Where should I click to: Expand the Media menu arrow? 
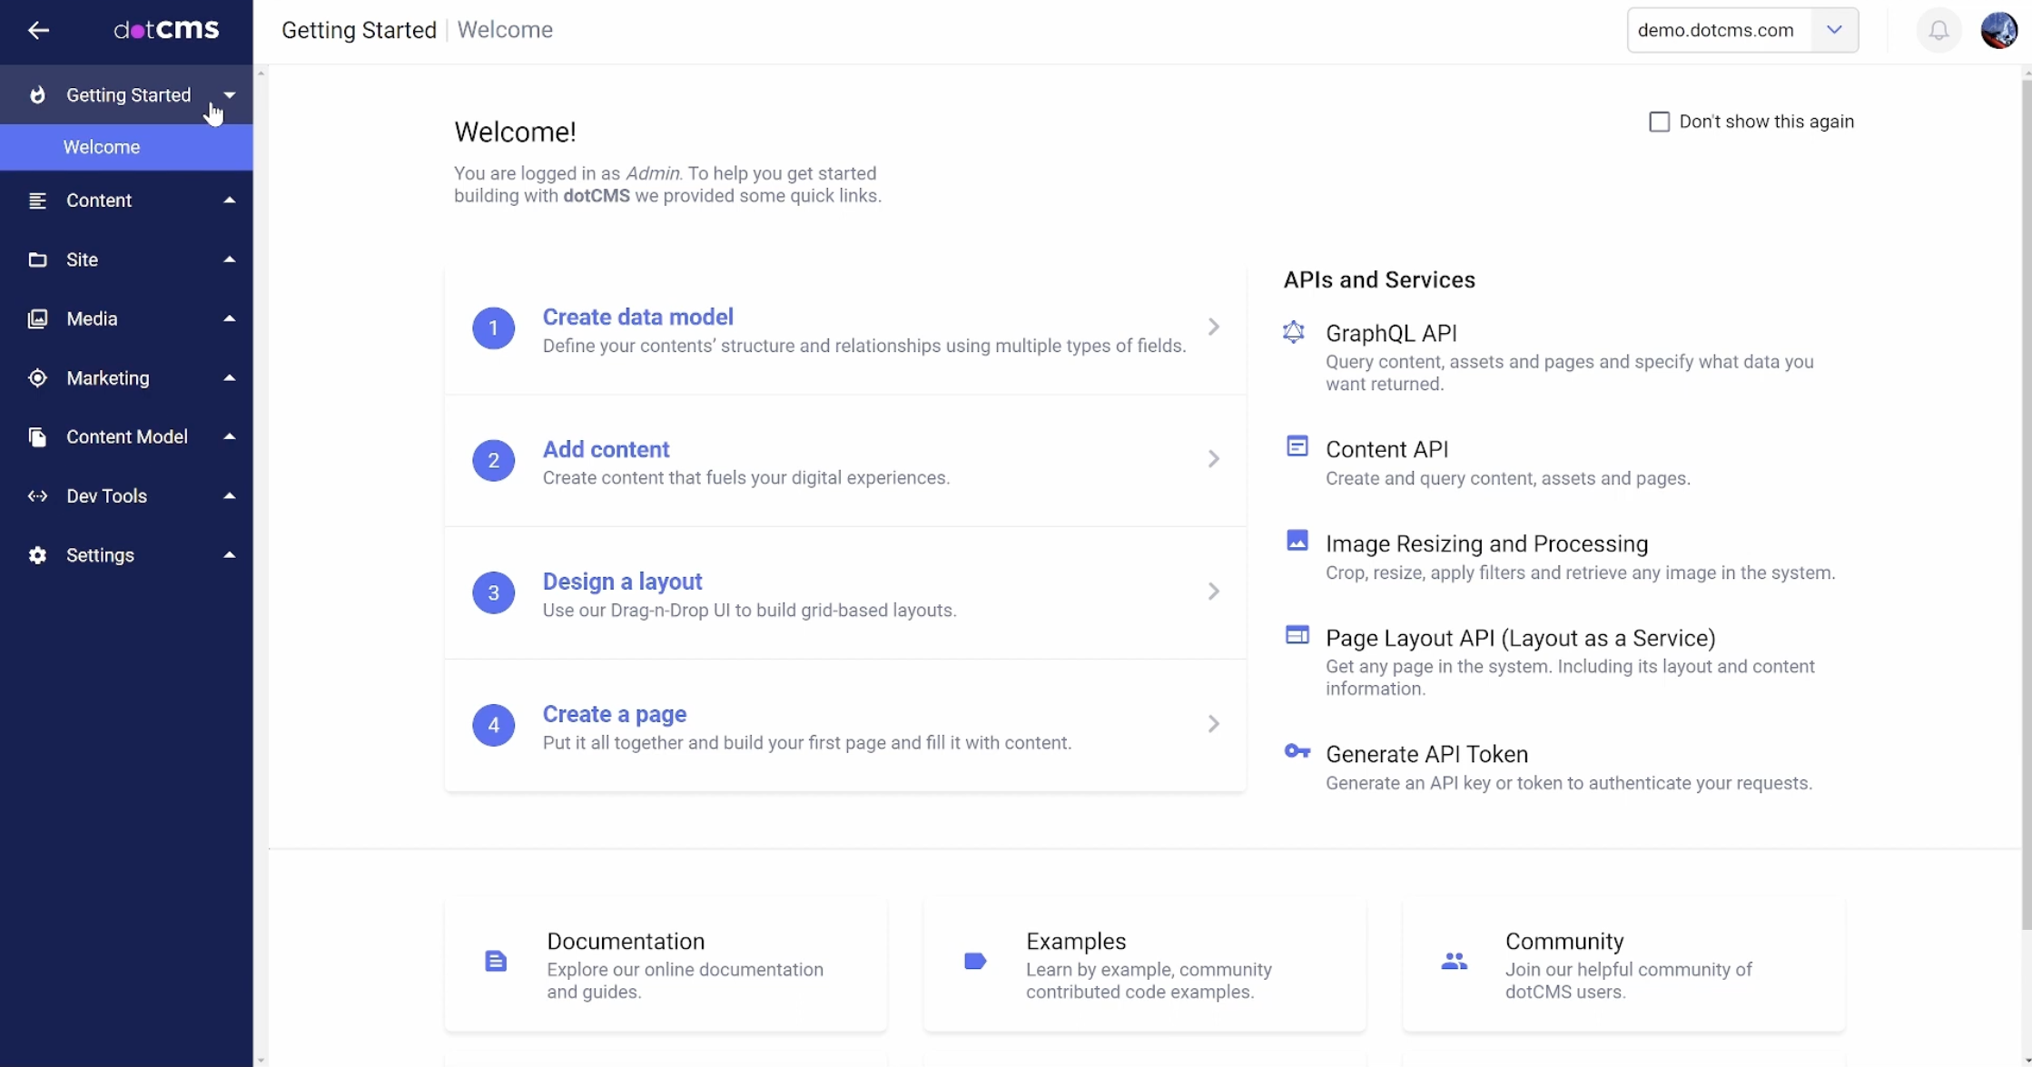(230, 318)
